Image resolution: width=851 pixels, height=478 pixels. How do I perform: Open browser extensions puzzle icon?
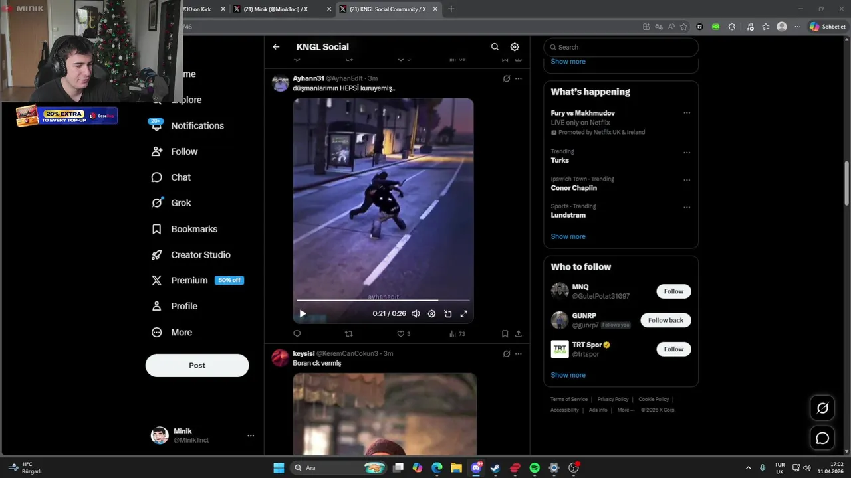coord(732,27)
